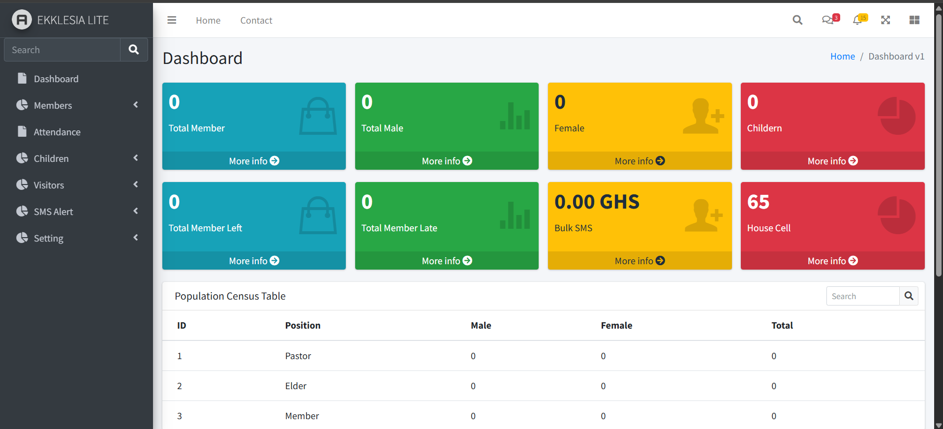Viewport: 943px width, 429px height.
Task: Go to Home via breadcrumb link
Action: 843,57
